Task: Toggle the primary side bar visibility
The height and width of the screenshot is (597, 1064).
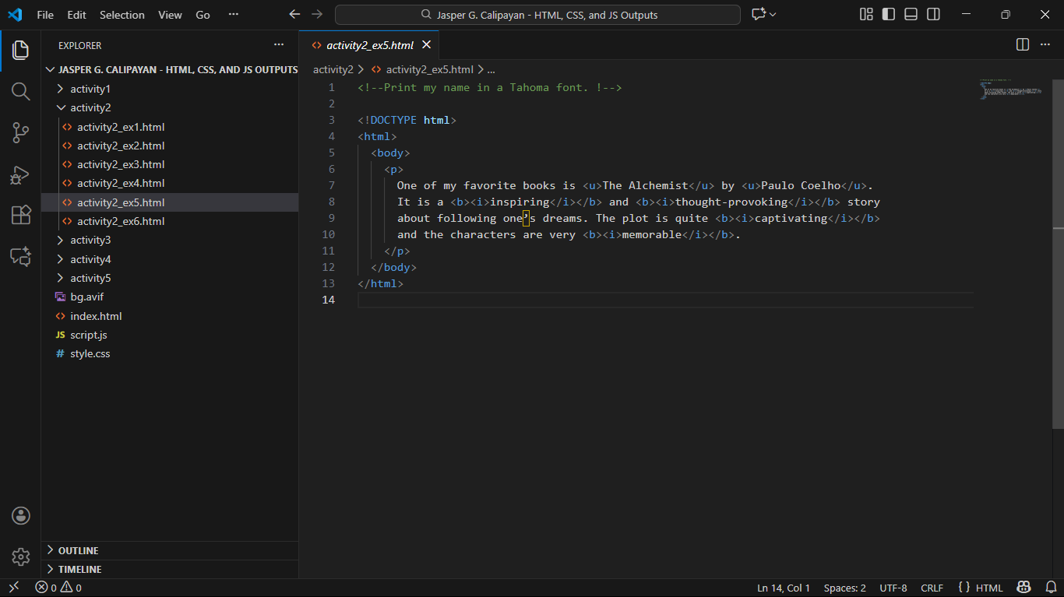Action: (888, 15)
